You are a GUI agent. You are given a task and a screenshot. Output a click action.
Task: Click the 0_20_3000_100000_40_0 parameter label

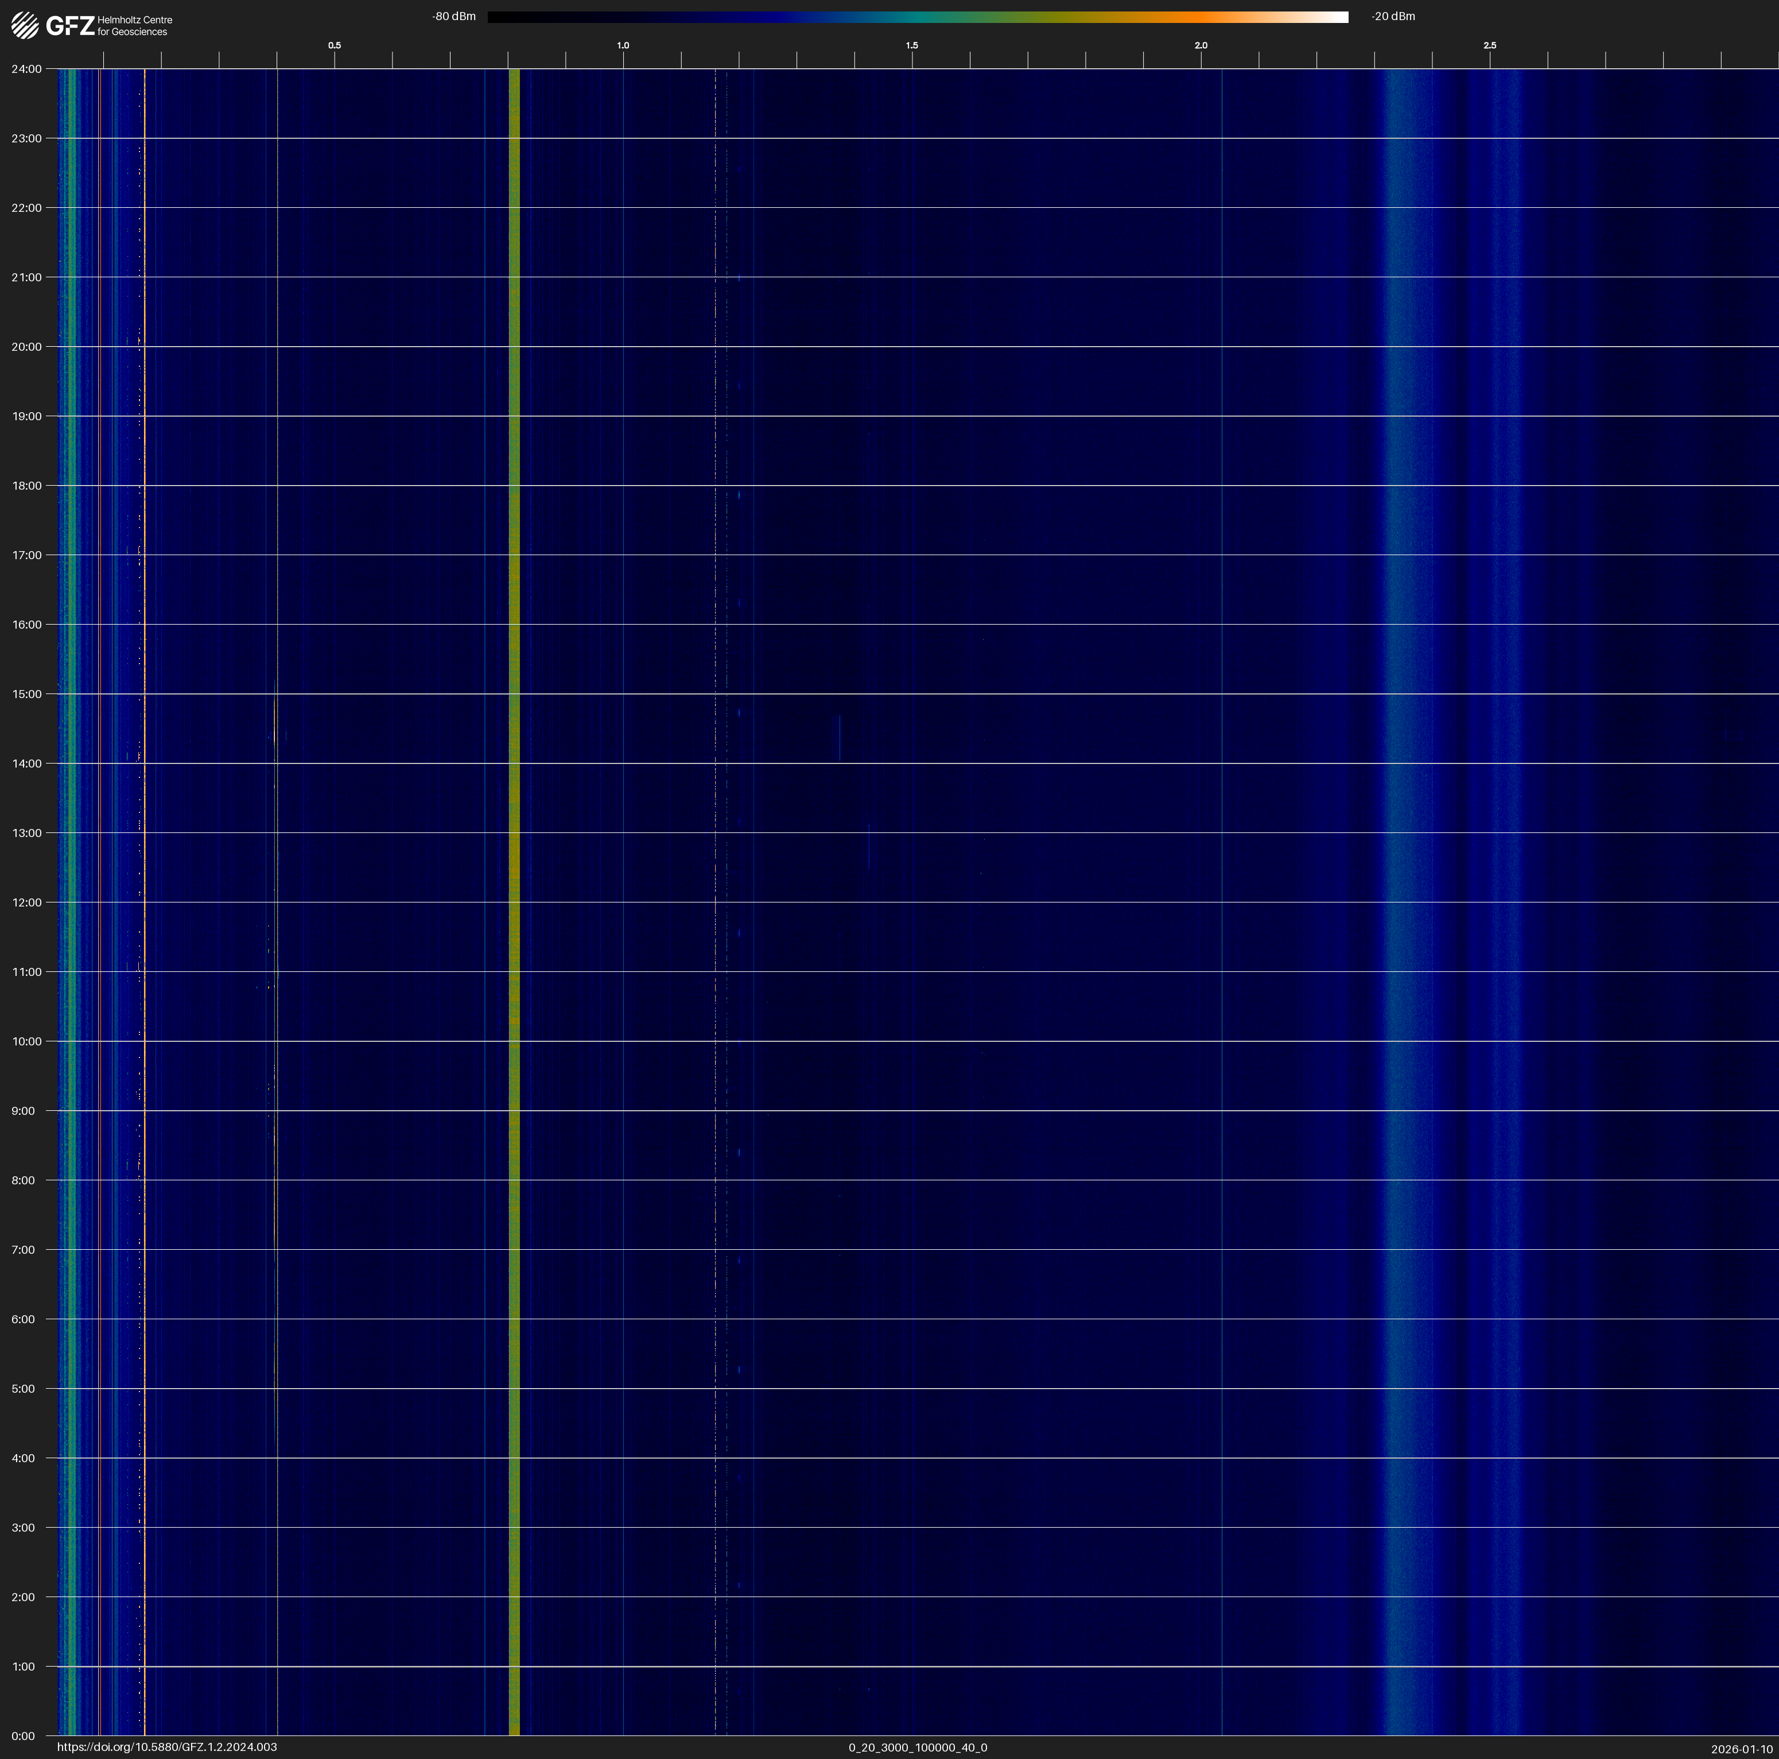point(917,1747)
